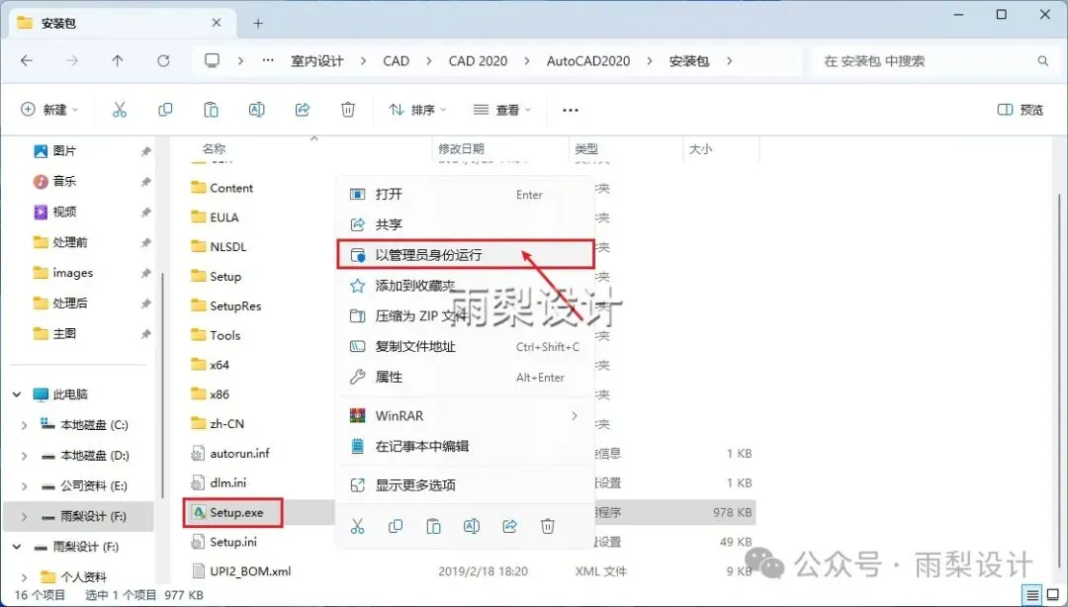The height and width of the screenshot is (607, 1068).
Task: Choose 在记事本中编辑 option
Action: [x=466, y=446]
